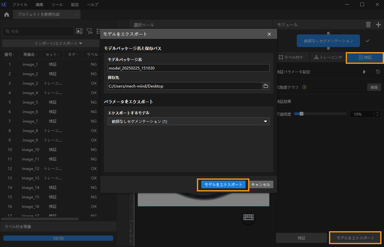Click the bottom-right モデルをエクスポート button
The image size is (384, 247).
click(355, 238)
